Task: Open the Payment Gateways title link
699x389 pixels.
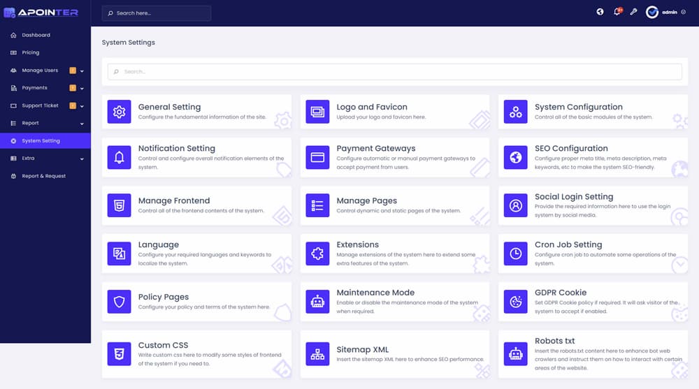Action: tap(376, 148)
